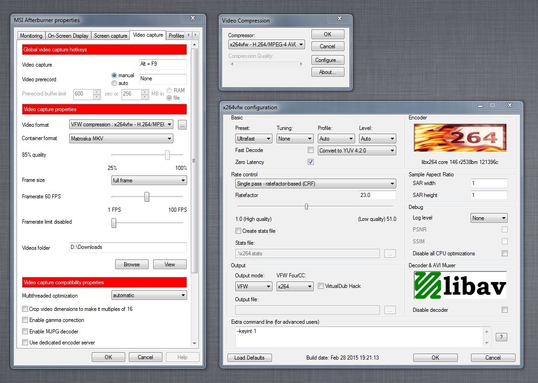Enable Fast Decode checkbox
Screen dimensions: 538x383
[311, 150]
